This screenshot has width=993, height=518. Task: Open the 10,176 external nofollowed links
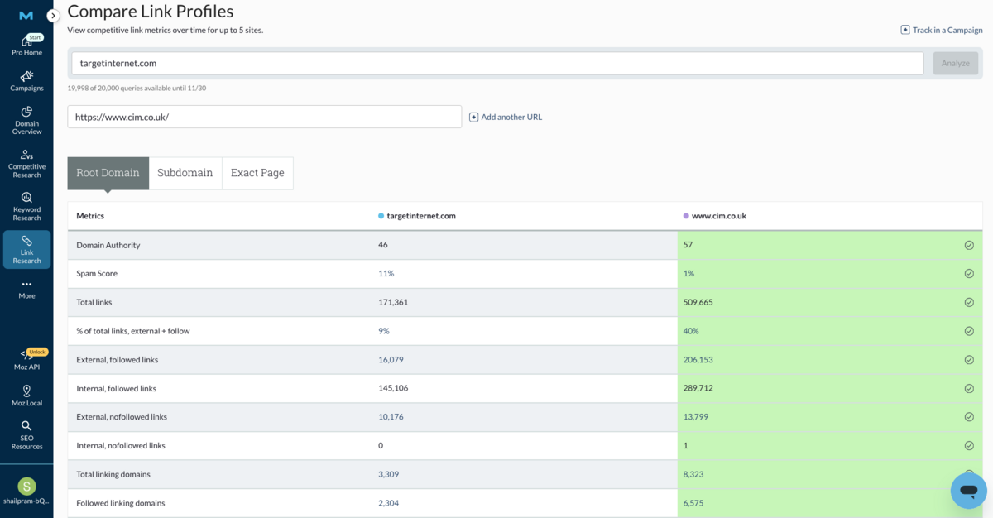click(391, 417)
